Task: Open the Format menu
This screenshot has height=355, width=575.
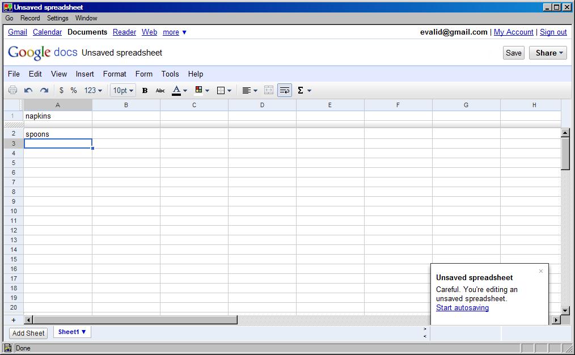Action: click(x=115, y=74)
